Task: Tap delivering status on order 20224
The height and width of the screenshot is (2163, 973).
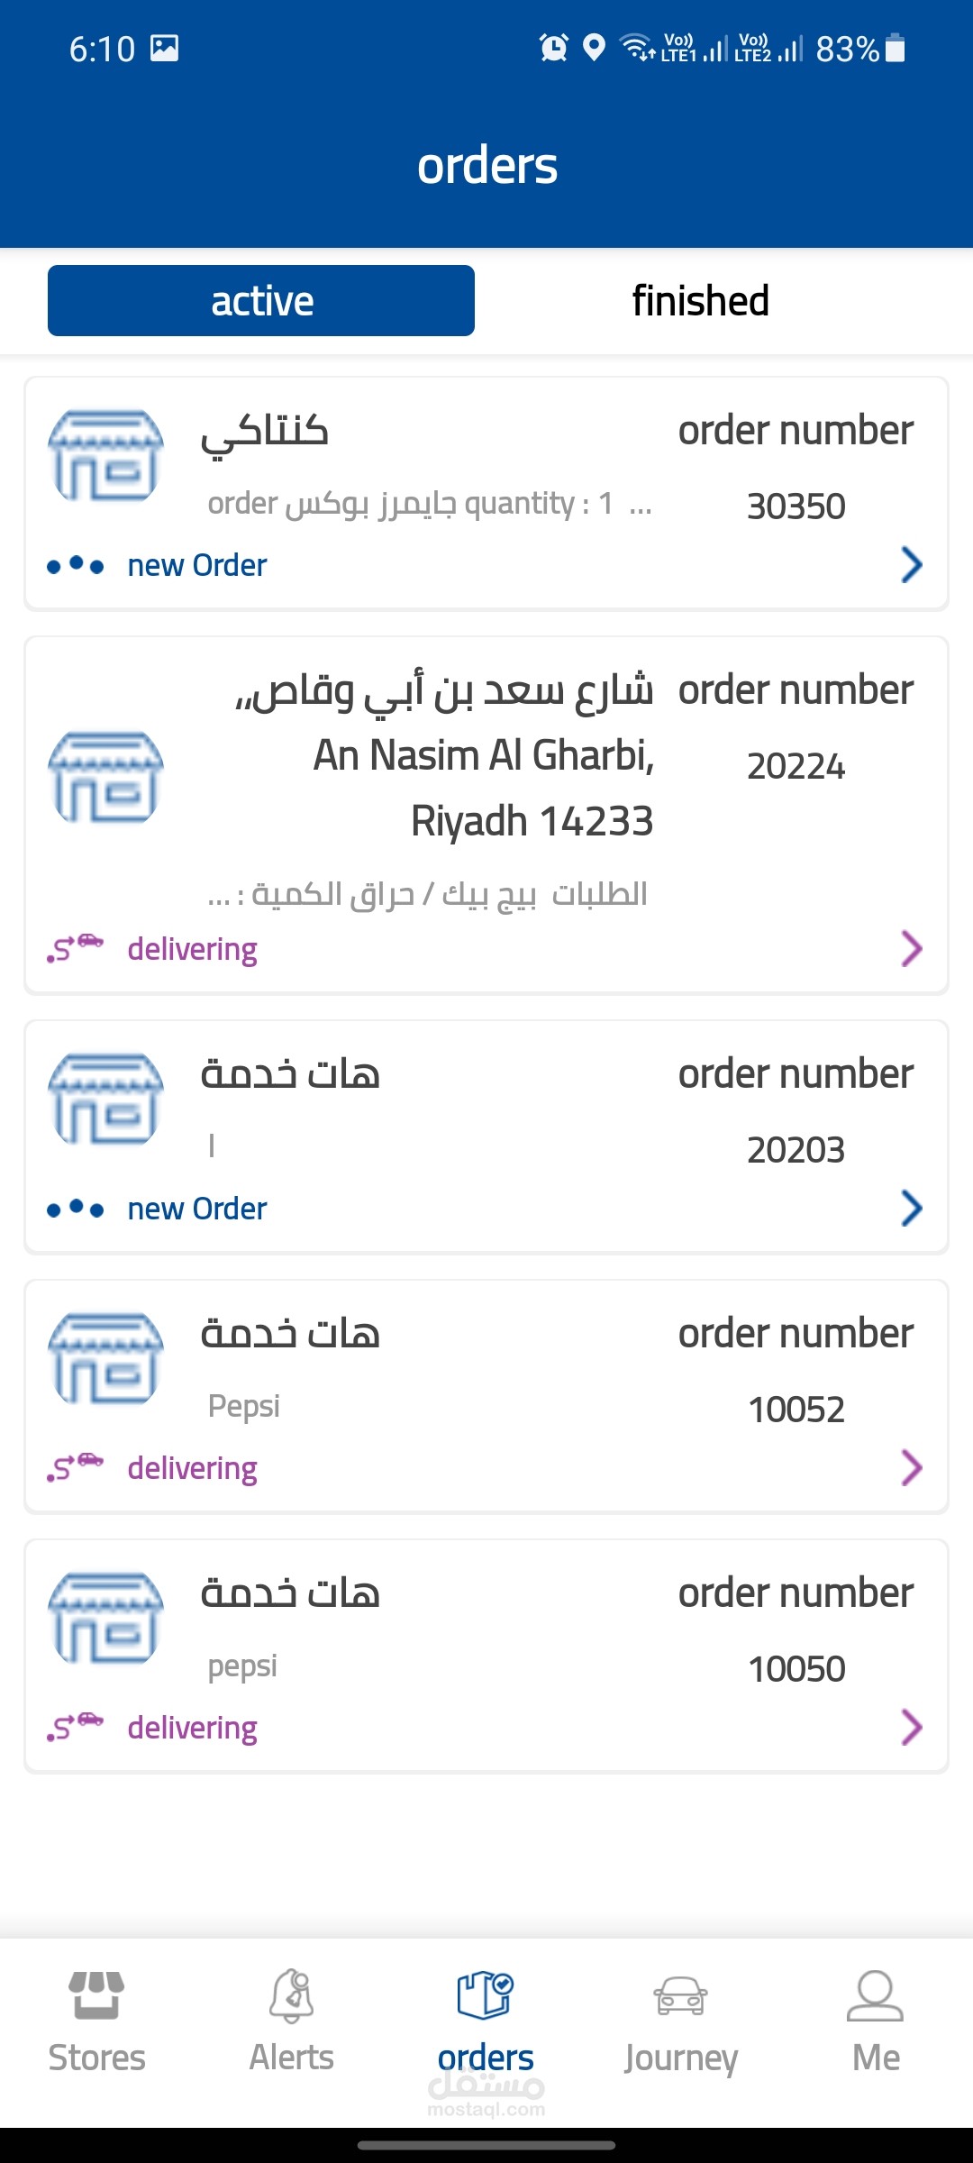Action: pos(192,949)
